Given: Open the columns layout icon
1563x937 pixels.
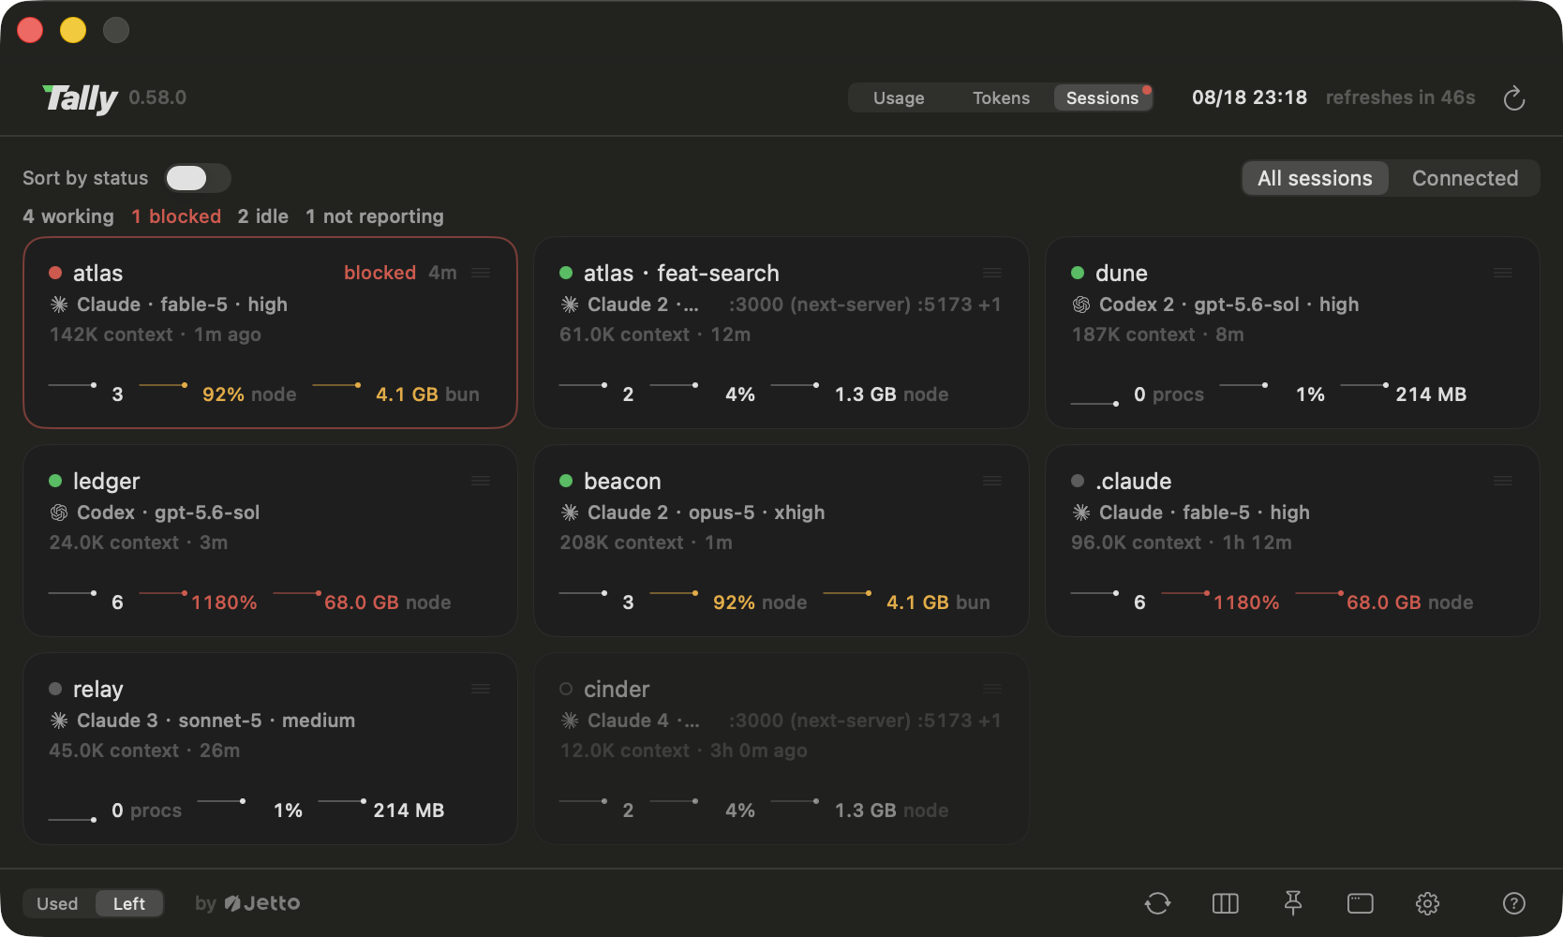Looking at the screenshot, I should (1226, 903).
